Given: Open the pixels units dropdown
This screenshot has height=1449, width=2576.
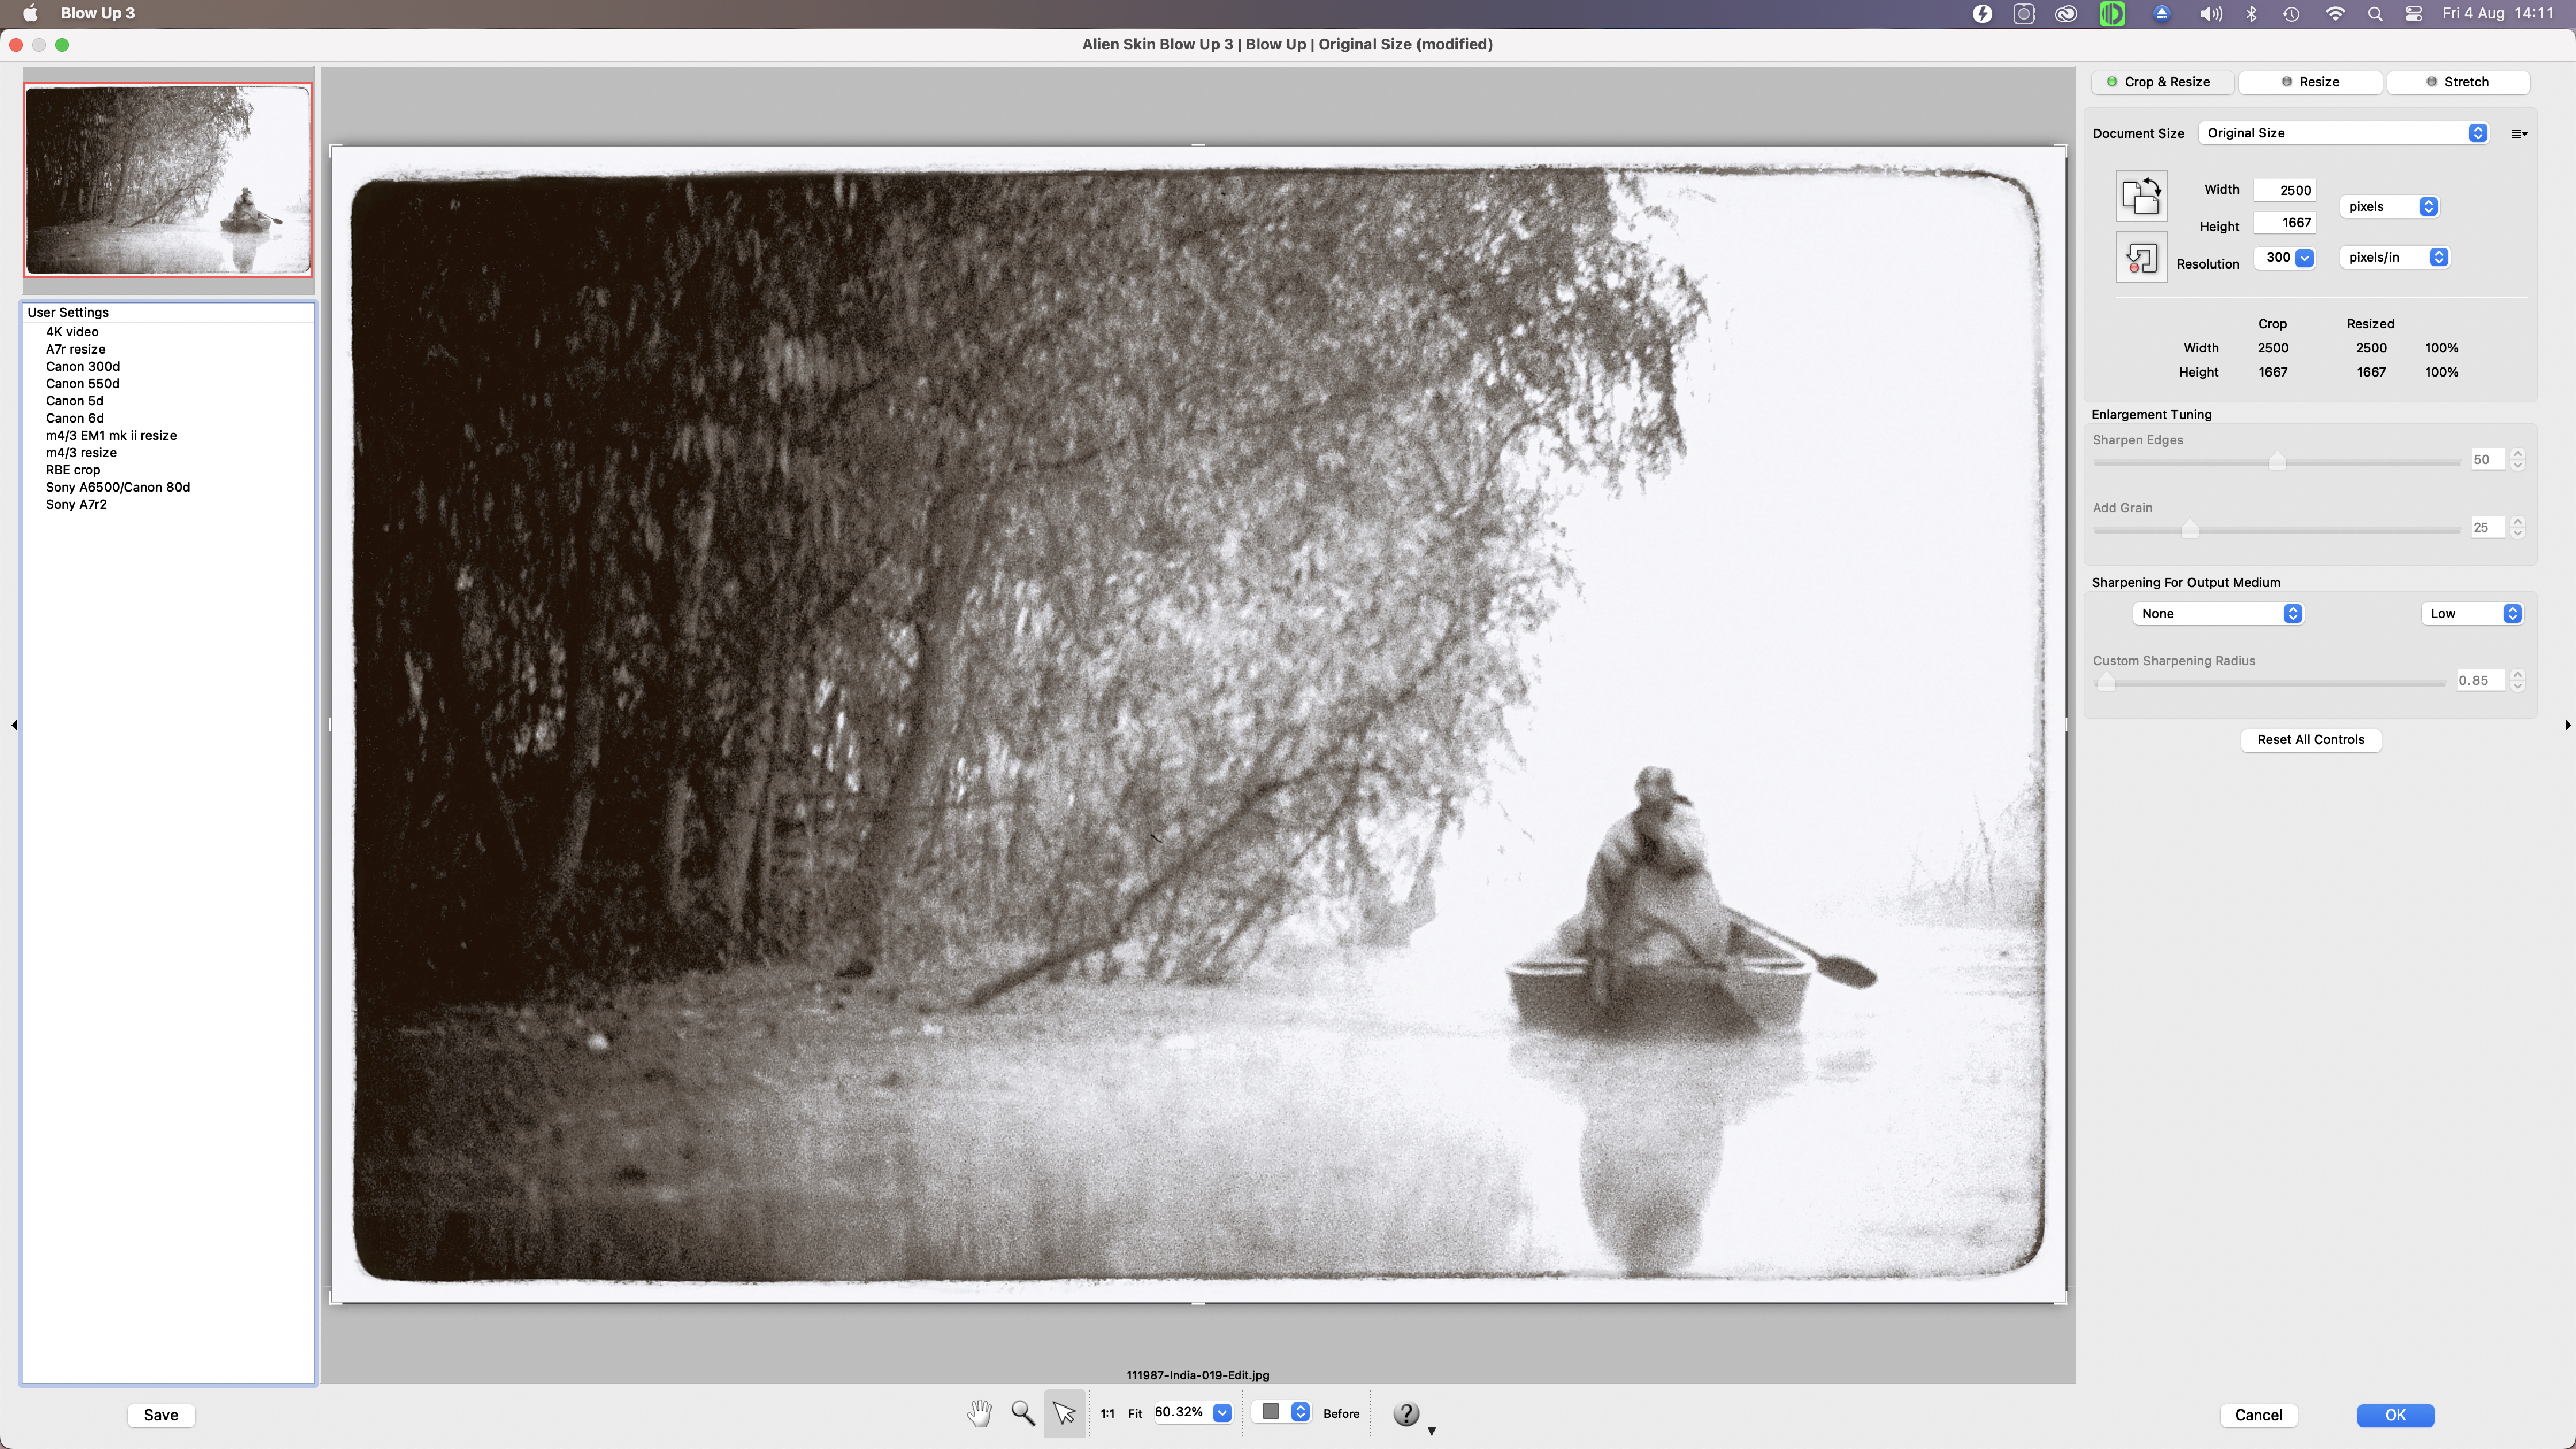Looking at the screenshot, I should coord(2389,207).
